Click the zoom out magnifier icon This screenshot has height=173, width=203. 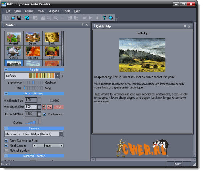49,18
